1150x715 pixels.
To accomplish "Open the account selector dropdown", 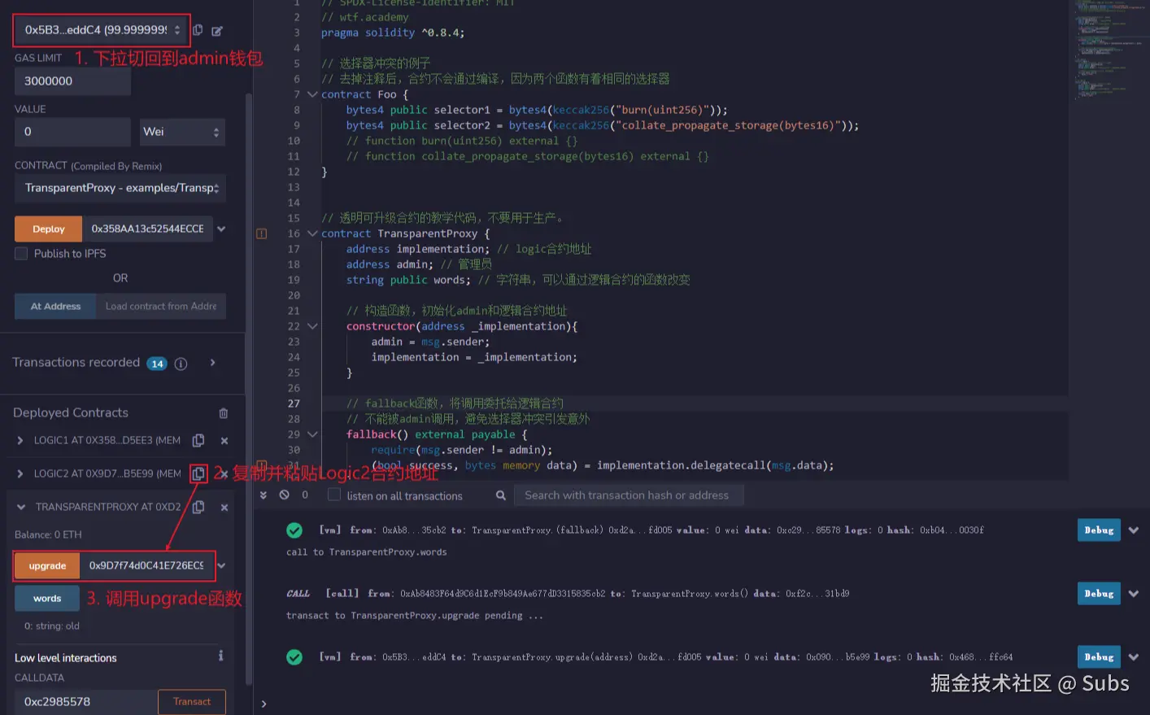I will [x=102, y=30].
